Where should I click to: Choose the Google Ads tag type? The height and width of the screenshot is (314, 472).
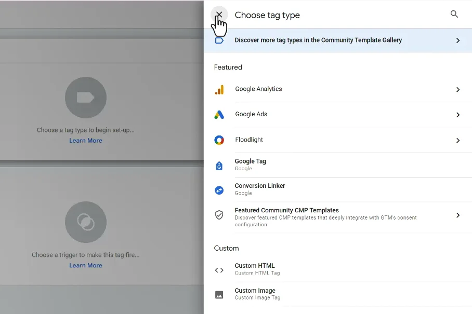pyautogui.click(x=338, y=115)
